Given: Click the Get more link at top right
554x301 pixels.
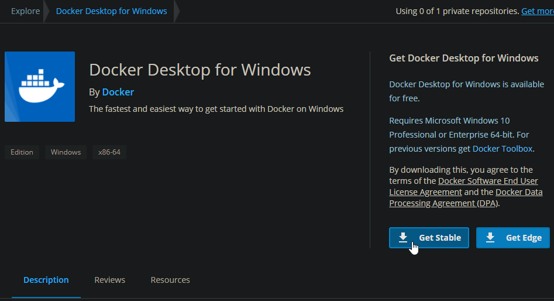Looking at the screenshot, I should click(538, 11).
